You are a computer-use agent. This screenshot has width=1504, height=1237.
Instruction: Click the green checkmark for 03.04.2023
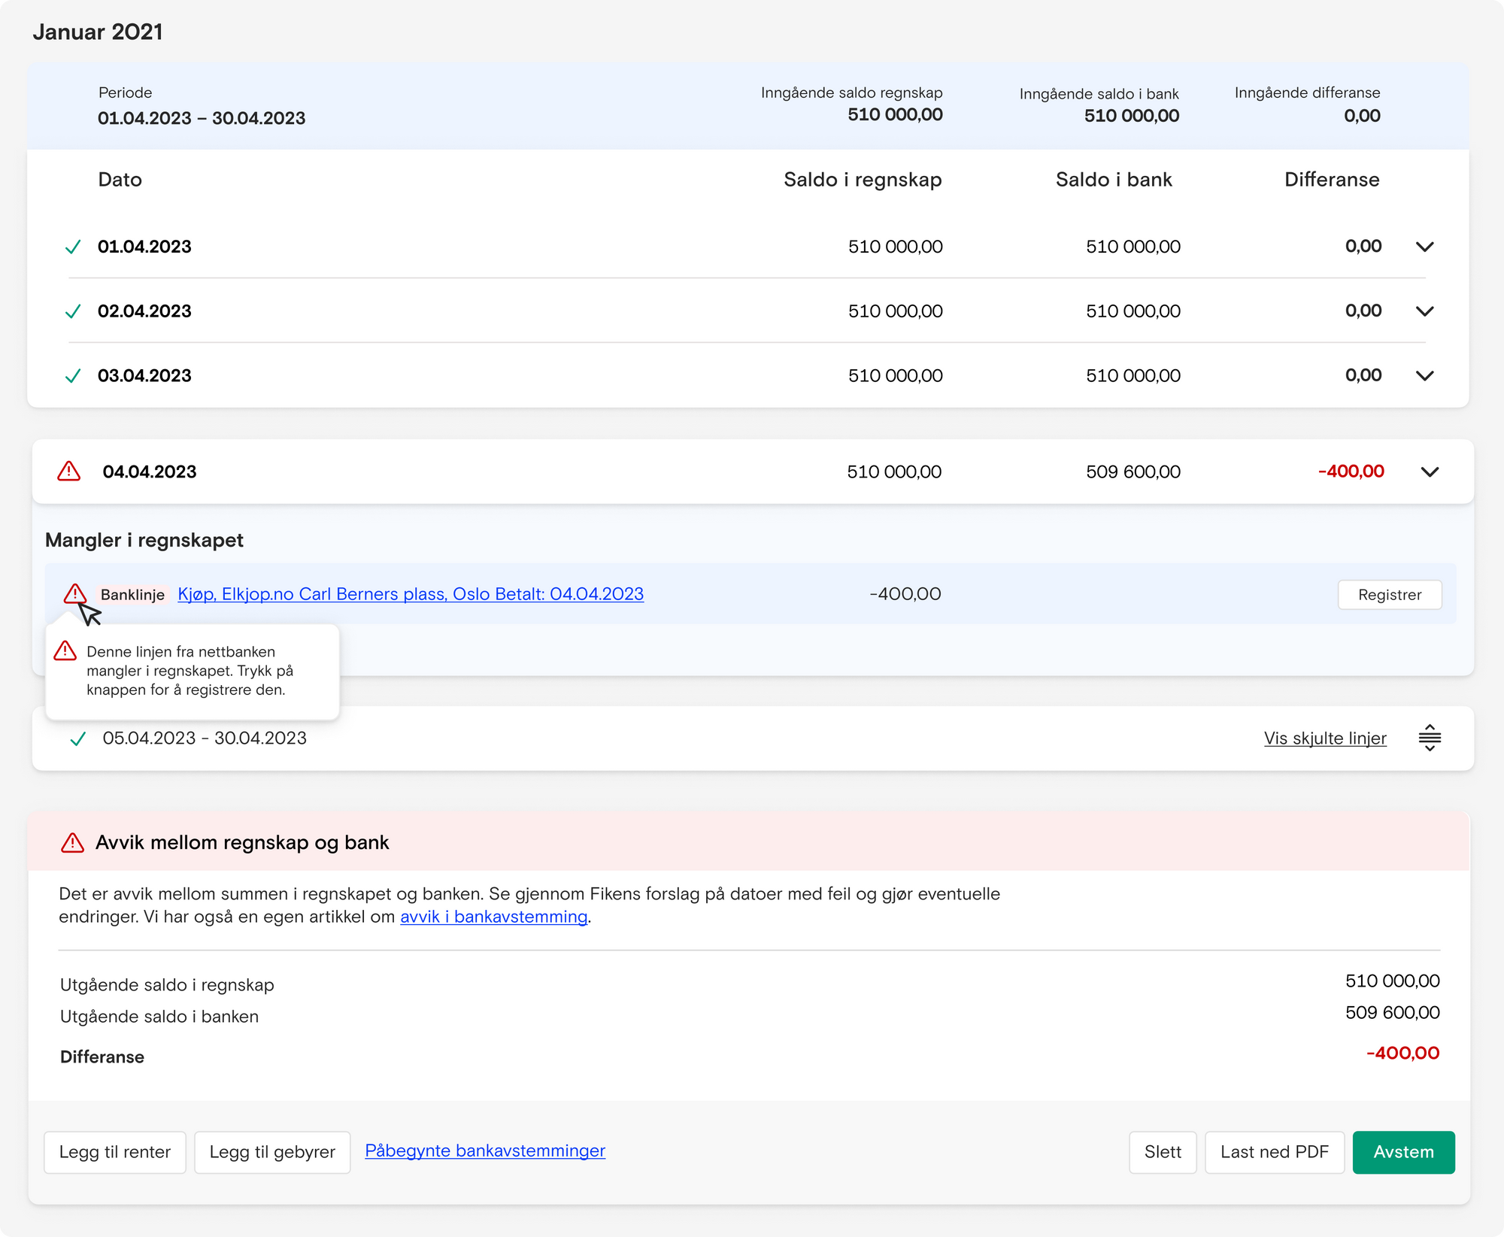click(73, 376)
